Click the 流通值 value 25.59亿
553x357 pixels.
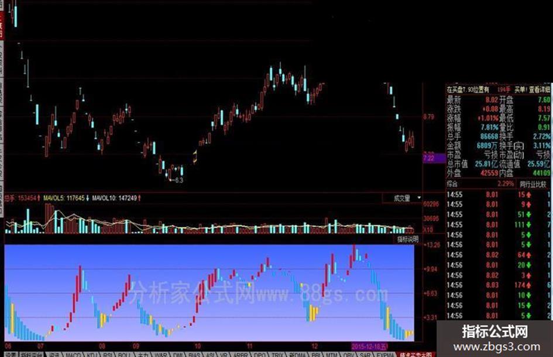(x=538, y=164)
